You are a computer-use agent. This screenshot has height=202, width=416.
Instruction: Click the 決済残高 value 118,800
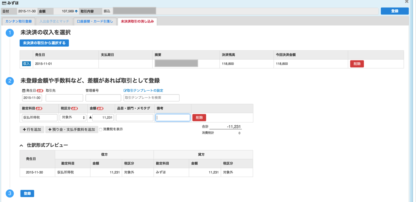click(228, 64)
